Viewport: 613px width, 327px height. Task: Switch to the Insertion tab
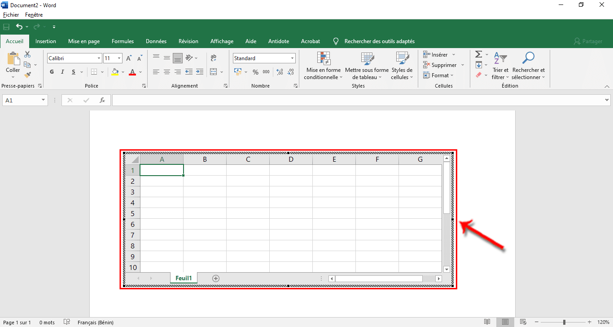46,41
